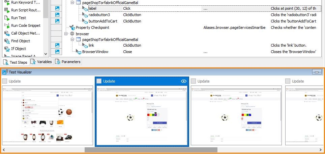Screen dimensions: 325x154
Task: Open the third product page screenshot
Action: point(236,115)
